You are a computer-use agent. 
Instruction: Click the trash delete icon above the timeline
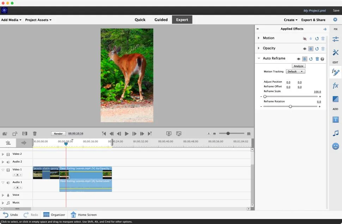[35, 134]
